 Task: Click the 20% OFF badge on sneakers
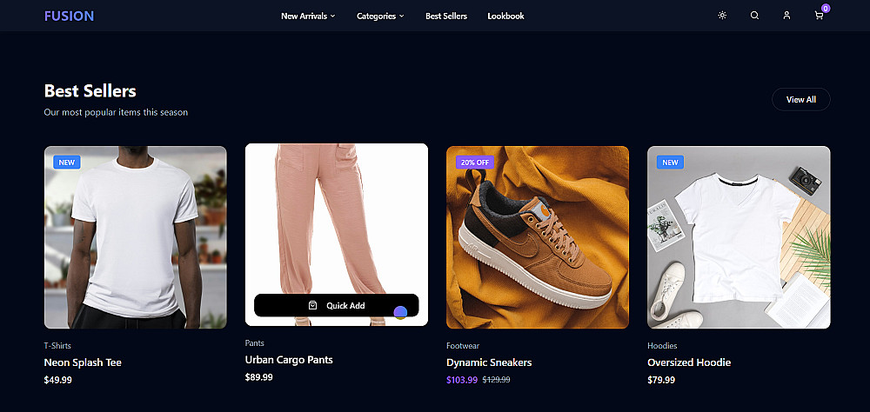point(474,163)
